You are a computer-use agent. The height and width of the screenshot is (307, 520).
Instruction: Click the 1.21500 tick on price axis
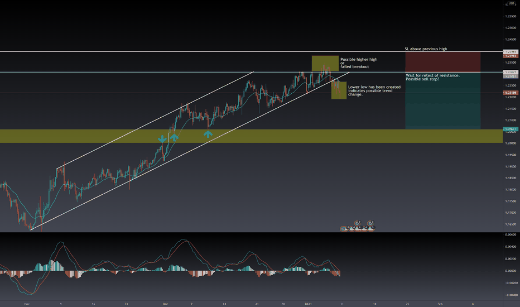pos(511,108)
